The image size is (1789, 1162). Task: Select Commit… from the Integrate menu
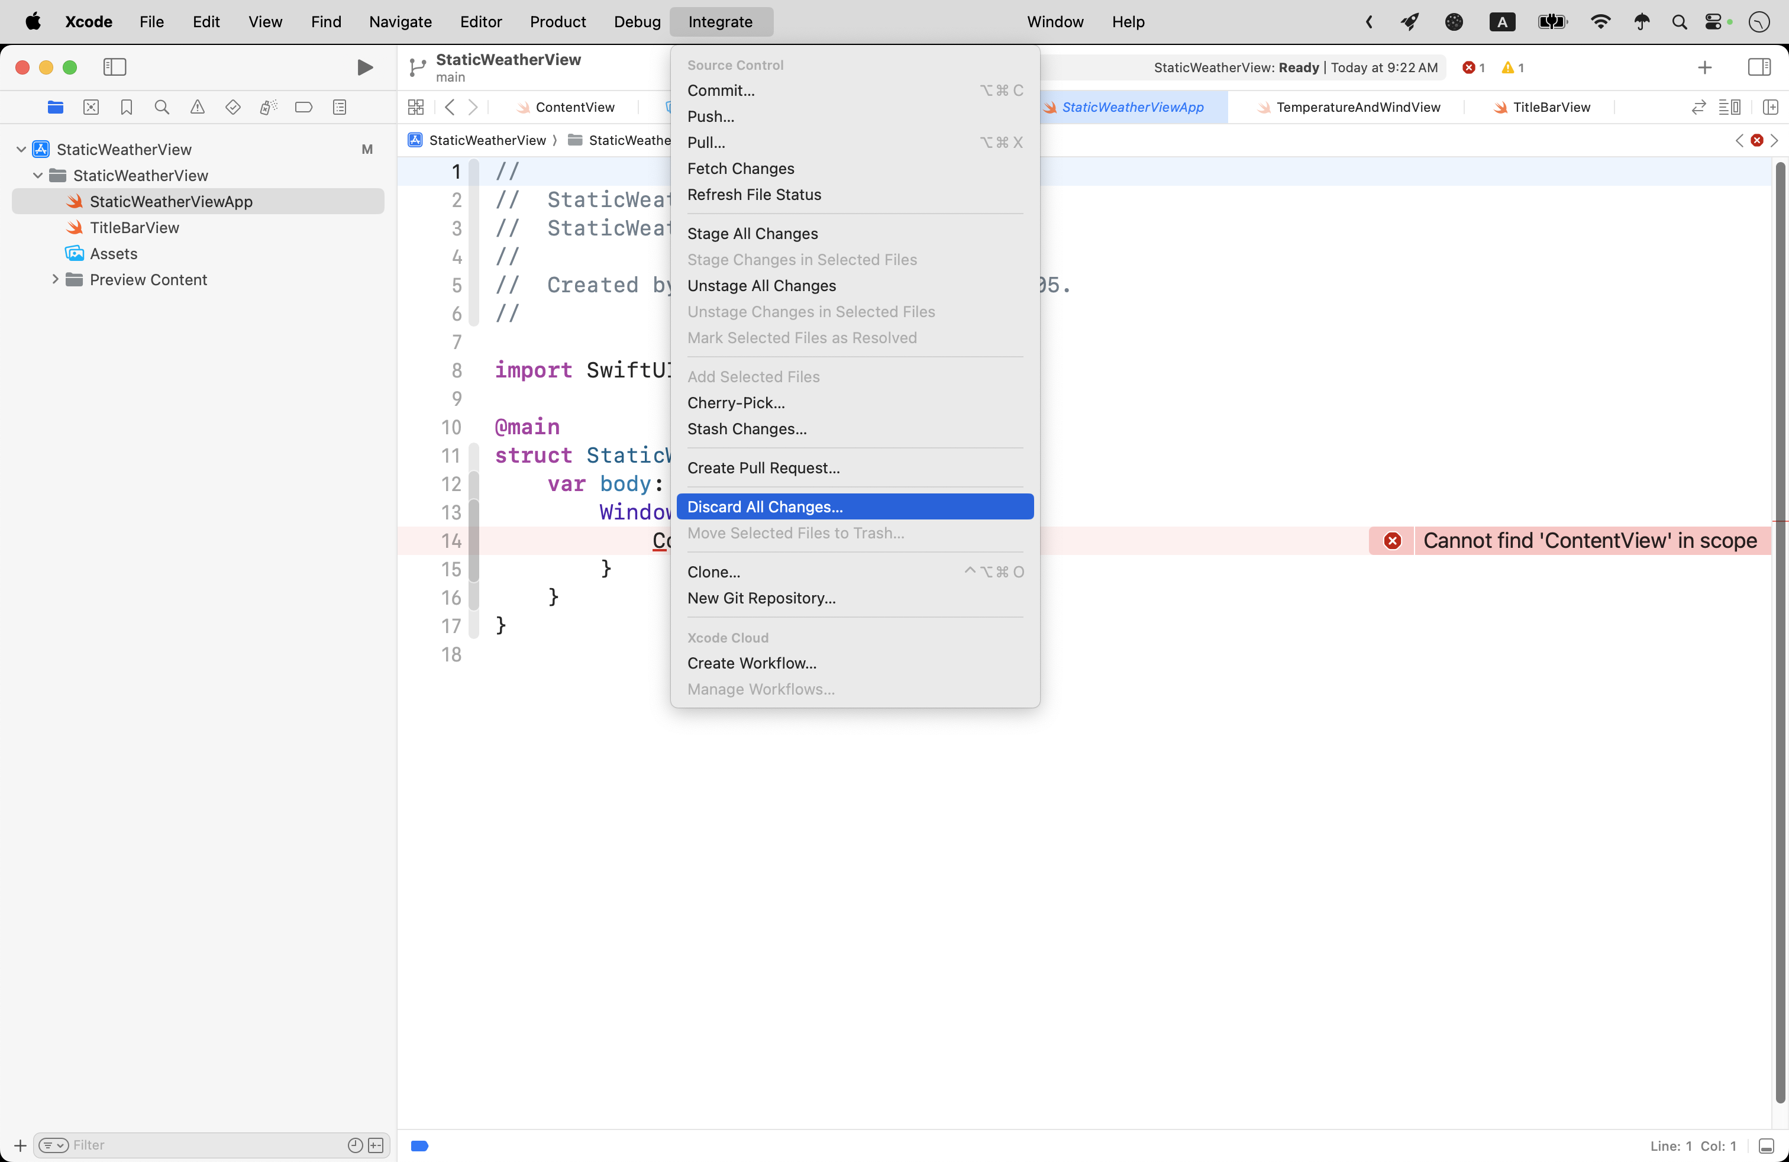tap(721, 90)
